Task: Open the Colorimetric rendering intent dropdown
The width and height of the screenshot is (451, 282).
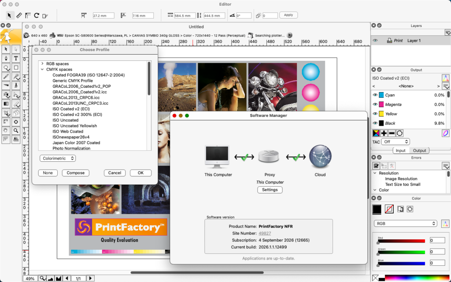Action: pyautogui.click(x=58, y=158)
